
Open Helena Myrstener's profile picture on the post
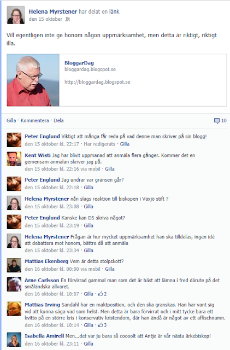coord(16,15)
